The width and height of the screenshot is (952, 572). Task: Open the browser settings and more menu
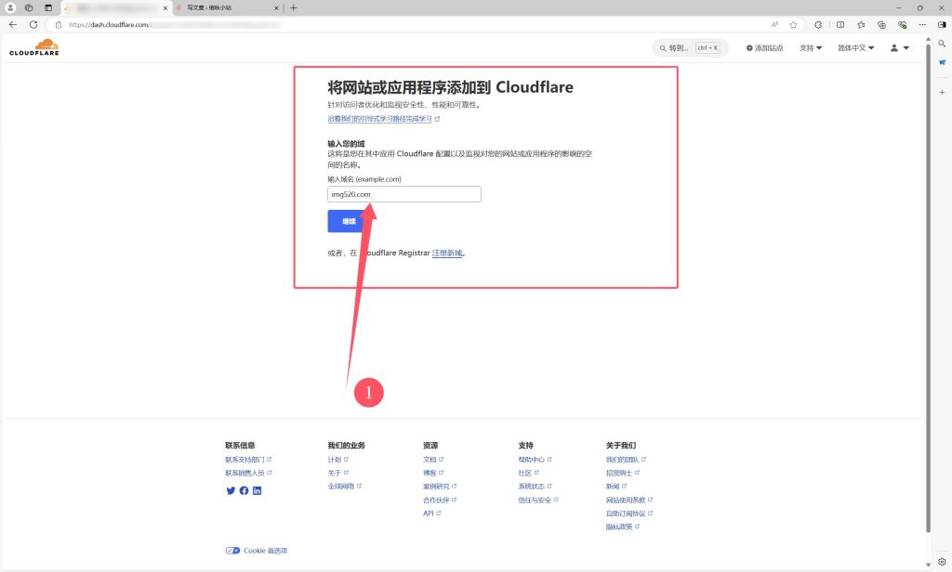coord(922,25)
